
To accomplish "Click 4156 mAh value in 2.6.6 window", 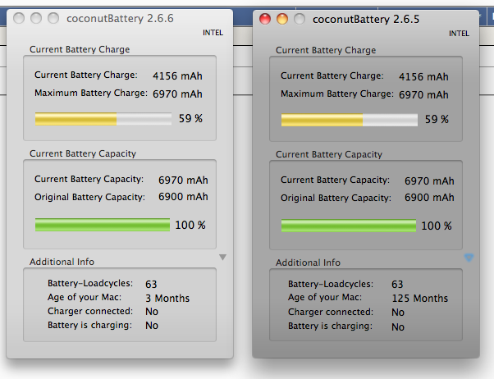I will point(177,76).
